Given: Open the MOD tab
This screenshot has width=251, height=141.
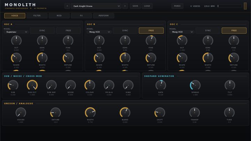Looking at the screenshot, I should (x=59, y=16).
